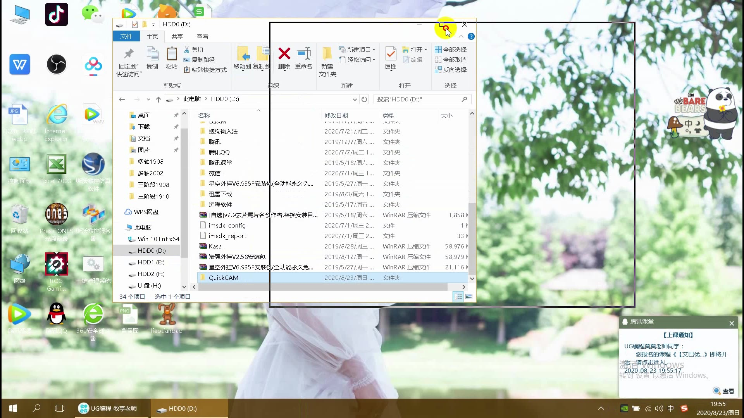Image resolution: width=744 pixels, height=418 pixels.
Task: Open recent locations dropdown arrow
Action: pyautogui.click(x=148, y=99)
